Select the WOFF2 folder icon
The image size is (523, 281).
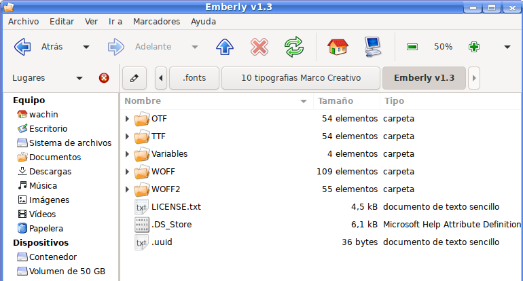tap(142, 189)
